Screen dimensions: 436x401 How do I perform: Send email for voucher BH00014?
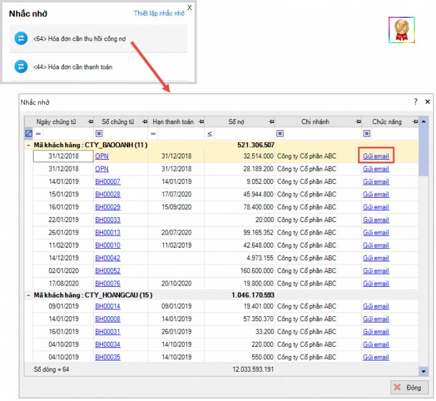376,306
